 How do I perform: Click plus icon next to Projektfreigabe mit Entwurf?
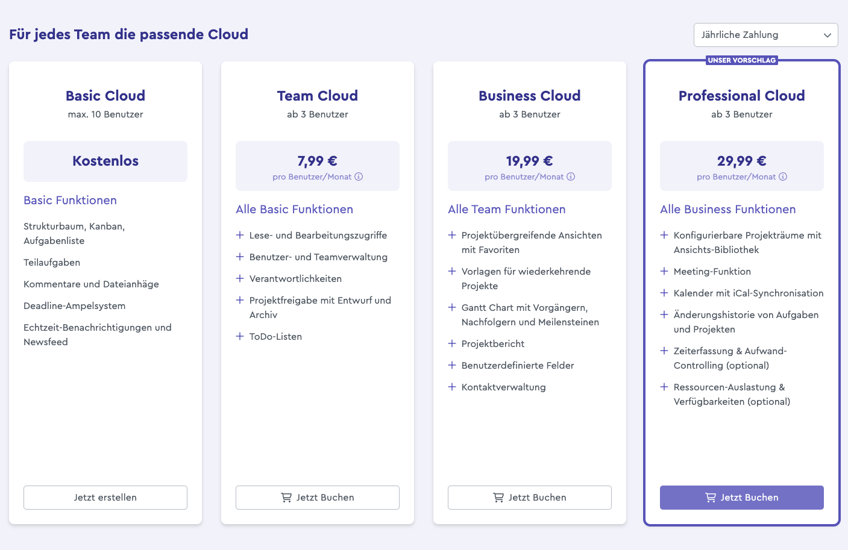(240, 300)
